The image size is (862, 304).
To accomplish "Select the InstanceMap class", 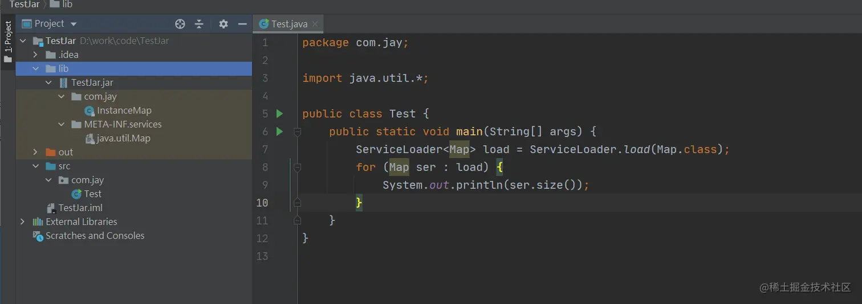I will pyautogui.click(x=134, y=110).
